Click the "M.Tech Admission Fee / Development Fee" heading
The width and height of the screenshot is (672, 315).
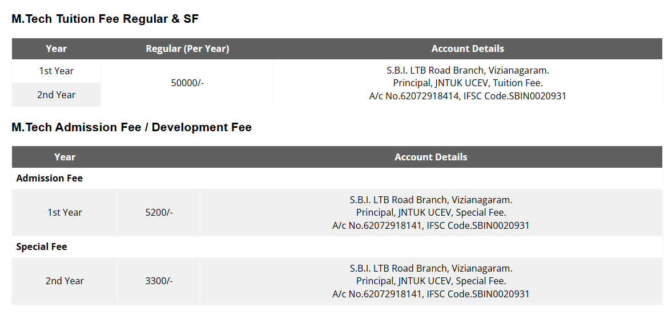point(131,127)
